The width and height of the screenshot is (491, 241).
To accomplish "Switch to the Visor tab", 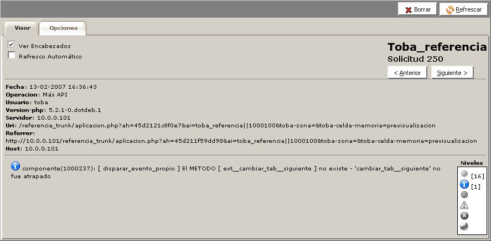I will point(22,28).
